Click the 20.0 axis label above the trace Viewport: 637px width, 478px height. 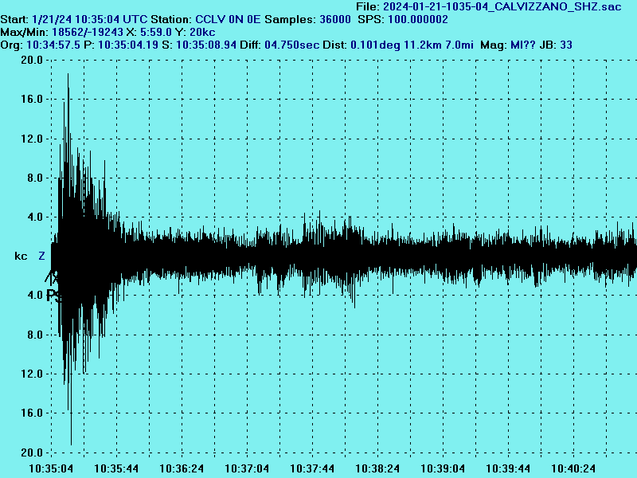(32, 61)
